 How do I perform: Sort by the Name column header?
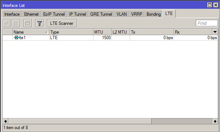pyautogui.click(x=31, y=32)
